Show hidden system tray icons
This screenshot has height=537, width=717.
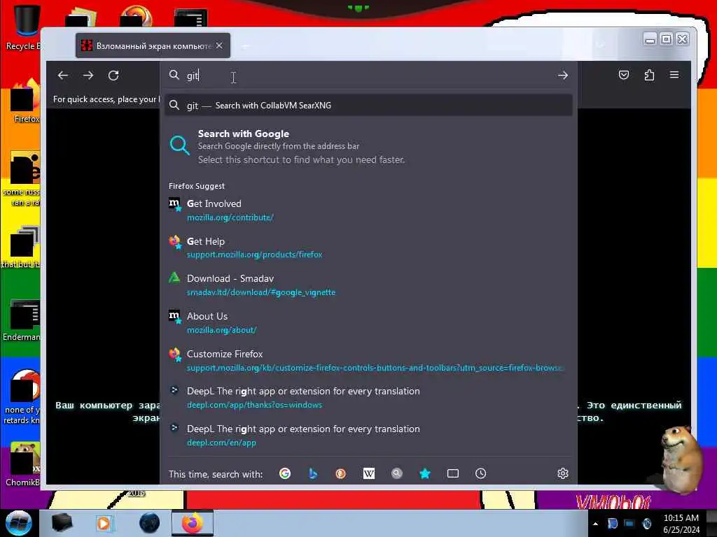point(595,524)
